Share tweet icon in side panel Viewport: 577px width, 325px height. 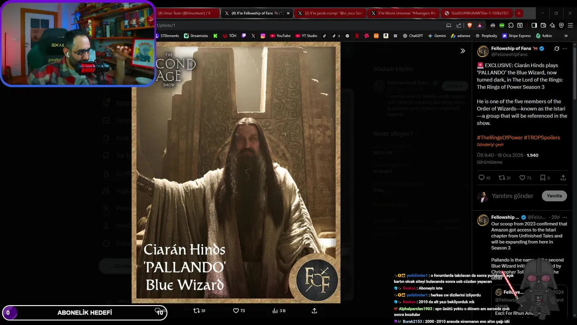pos(563,178)
